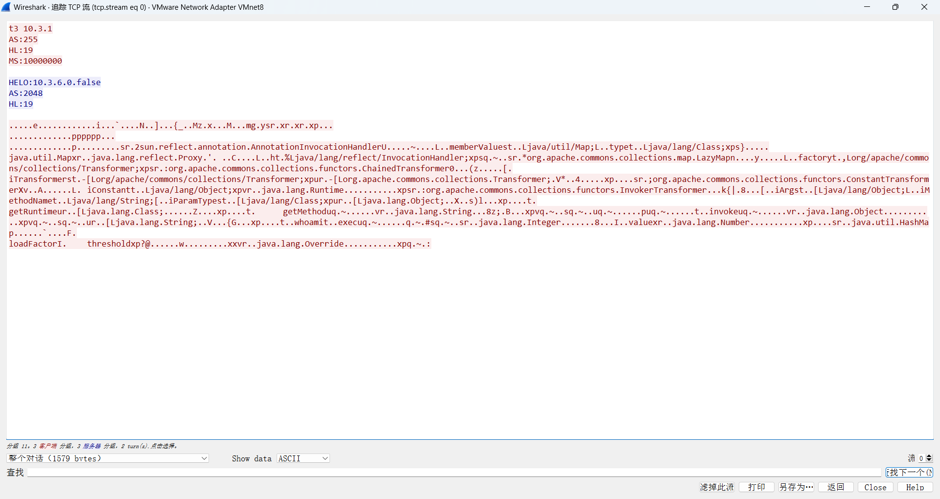Minimize the Wireshark stream window
The height and width of the screenshot is (499, 940).
867,7
